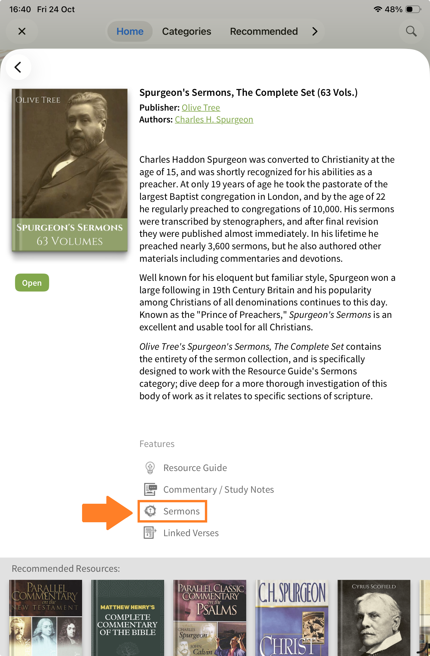This screenshot has height=656, width=430.
Task: Tap the Linked Verses icon
Action: (150, 533)
